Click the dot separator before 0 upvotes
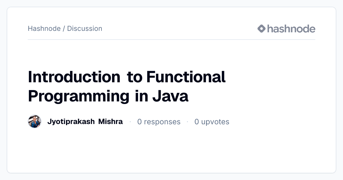Viewport: 343px width, 180px height. pyautogui.click(x=188, y=122)
